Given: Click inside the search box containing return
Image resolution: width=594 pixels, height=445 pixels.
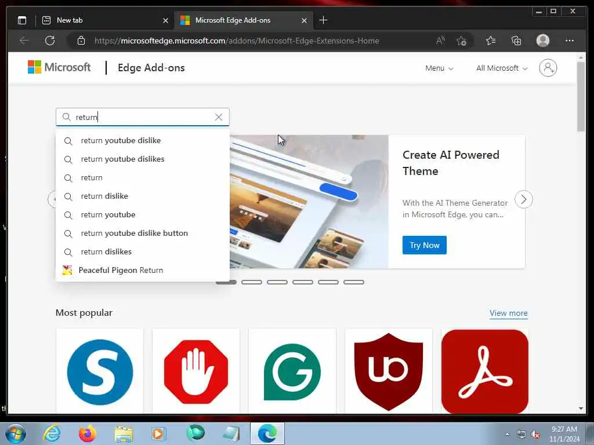Looking at the screenshot, I should (x=143, y=117).
